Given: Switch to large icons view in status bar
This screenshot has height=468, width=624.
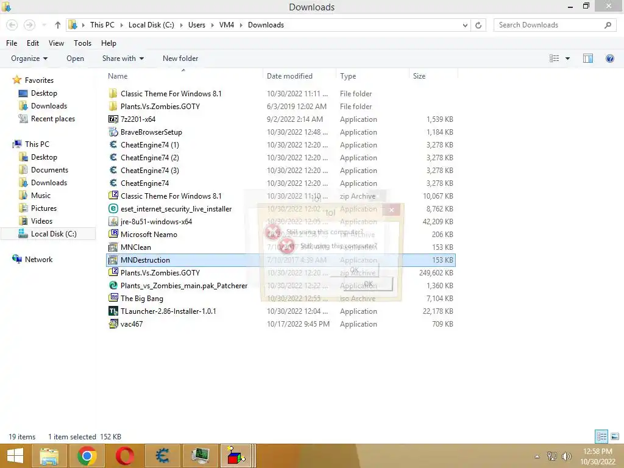Looking at the screenshot, I should click(x=615, y=436).
